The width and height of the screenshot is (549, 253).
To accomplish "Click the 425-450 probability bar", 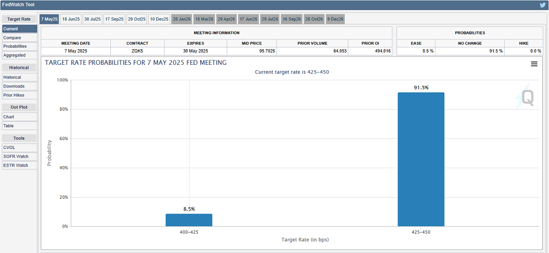I will point(420,159).
